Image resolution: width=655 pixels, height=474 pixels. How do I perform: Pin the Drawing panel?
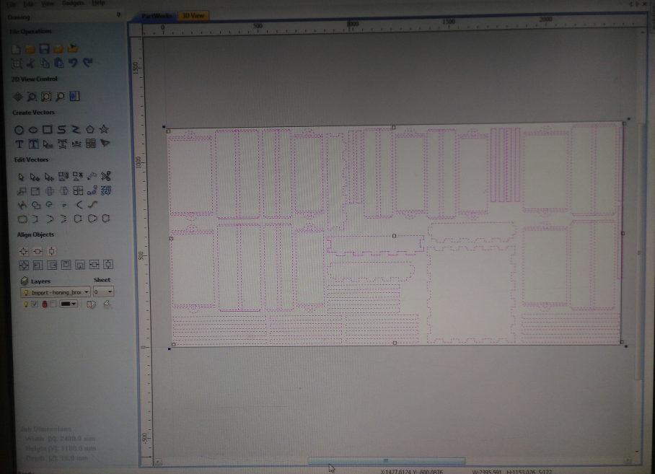[118, 15]
